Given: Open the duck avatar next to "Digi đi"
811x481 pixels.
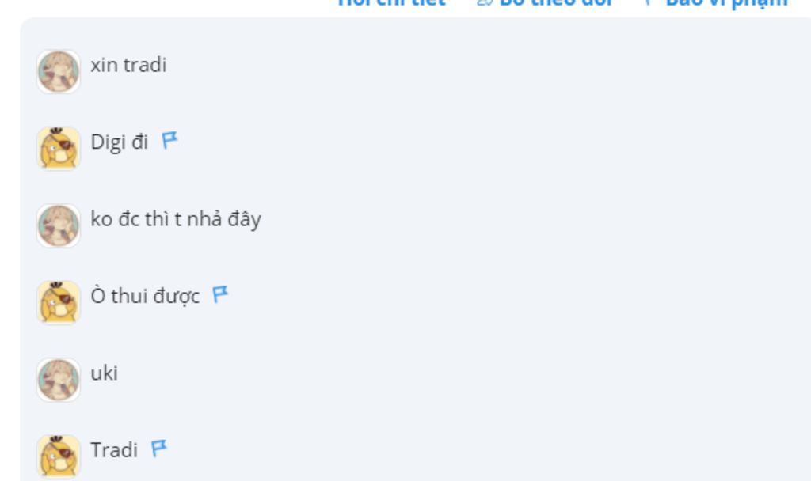Looking at the screenshot, I should click(x=59, y=148).
